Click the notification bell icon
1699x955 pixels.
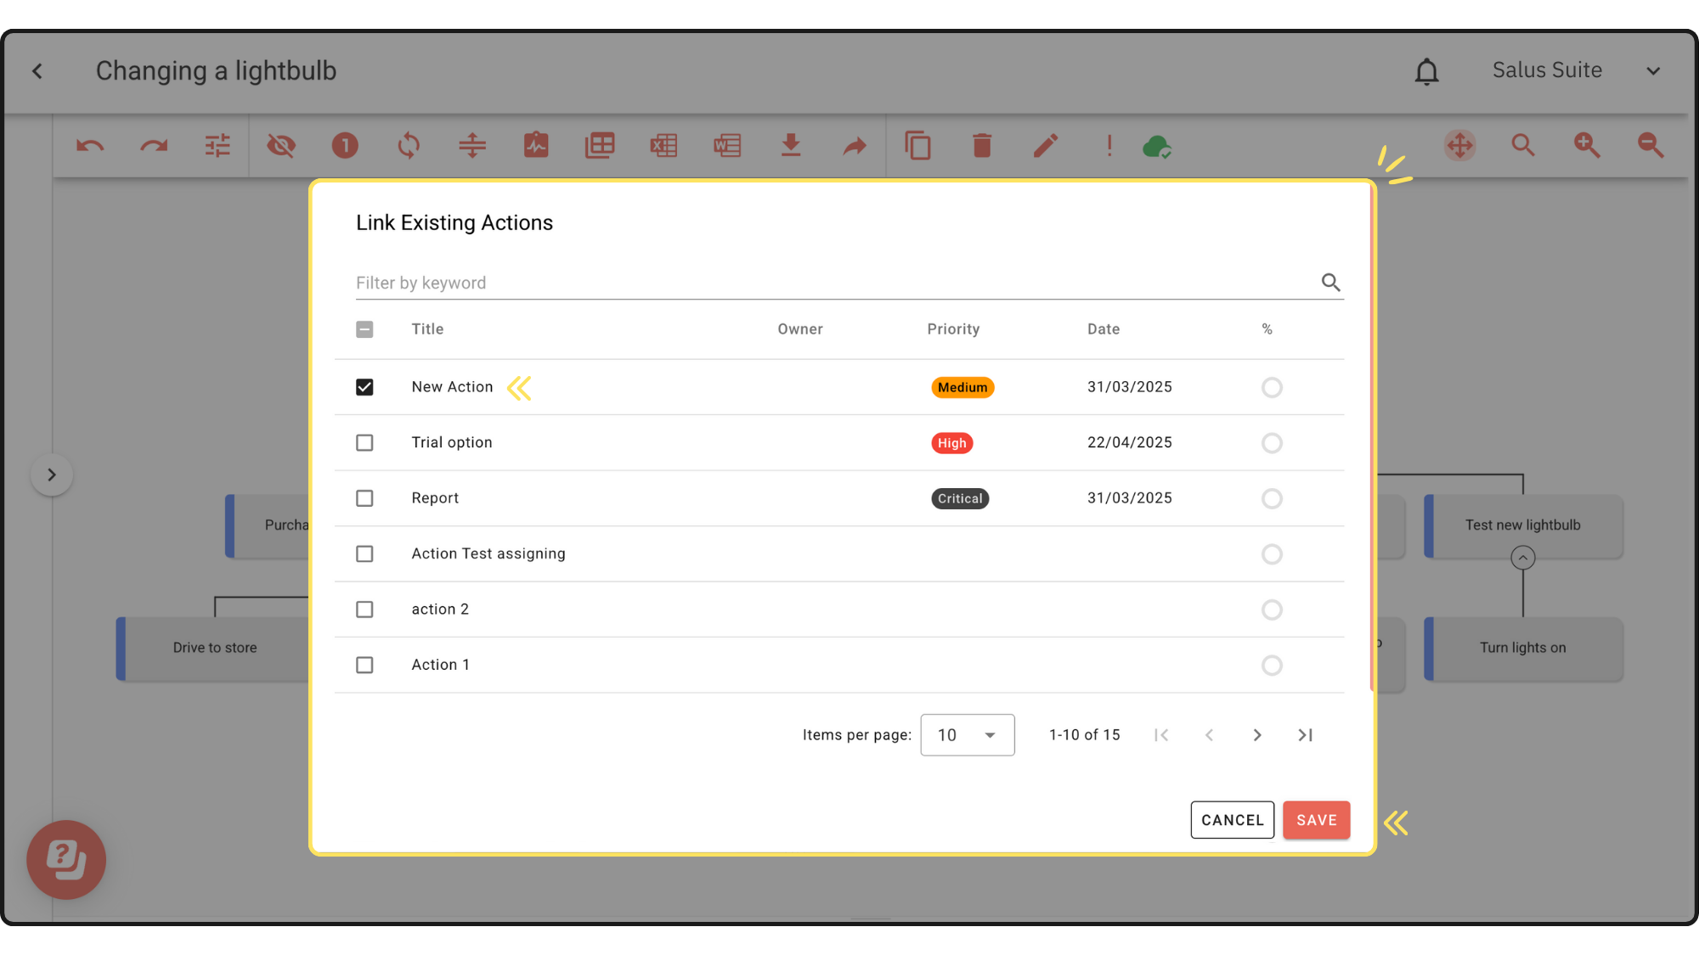[x=1426, y=71]
